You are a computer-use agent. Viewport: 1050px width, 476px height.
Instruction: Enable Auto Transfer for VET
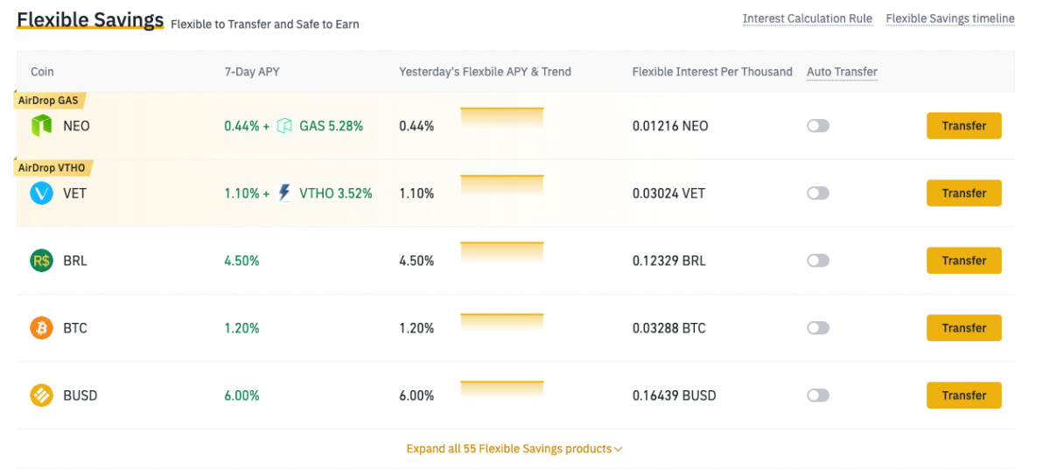(818, 193)
